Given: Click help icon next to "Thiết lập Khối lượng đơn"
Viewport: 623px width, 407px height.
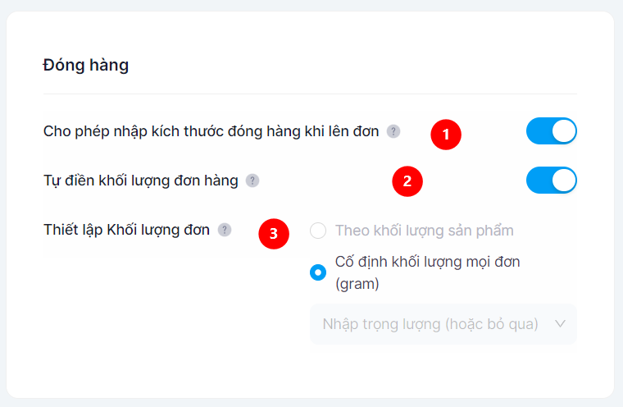Looking at the screenshot, I should click(x=225, y=231).
